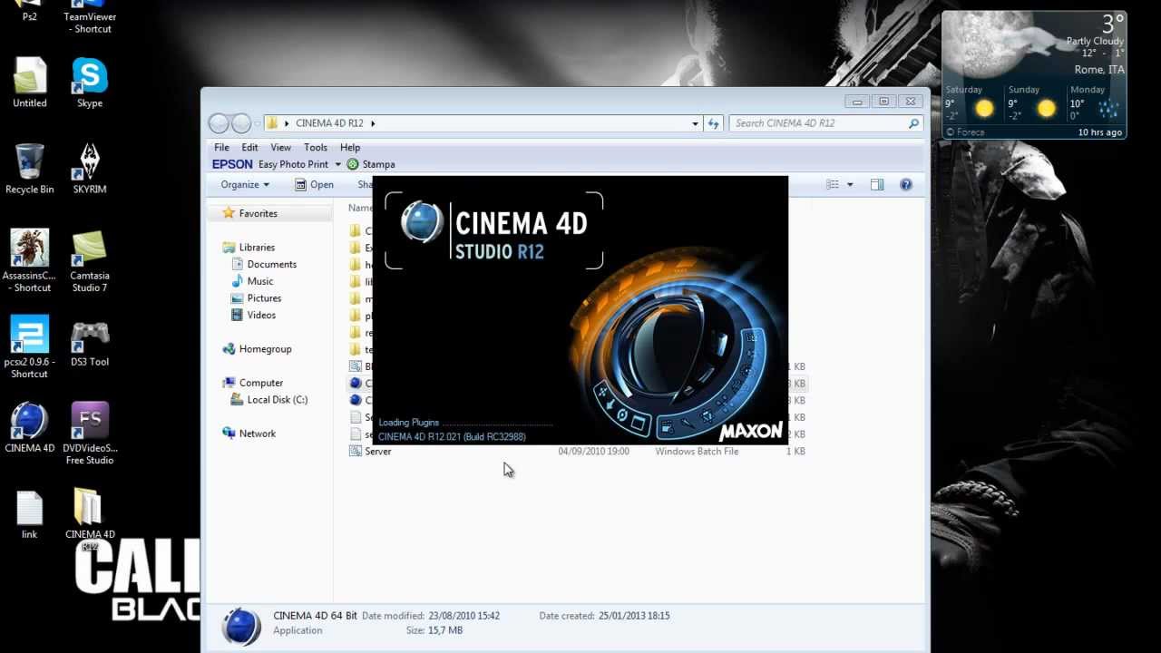Open the Edit menu
The image size is (1161, 653).
[249, 147]
